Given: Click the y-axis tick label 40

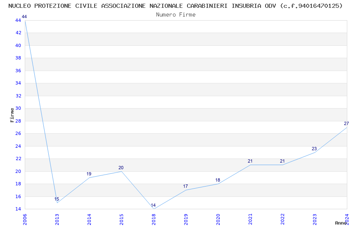Looking at the screenshot, I should click(18, 45).
